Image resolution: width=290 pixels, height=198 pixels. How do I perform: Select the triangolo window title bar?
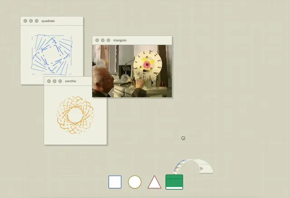pyautogui.click(x=132, y=40)
